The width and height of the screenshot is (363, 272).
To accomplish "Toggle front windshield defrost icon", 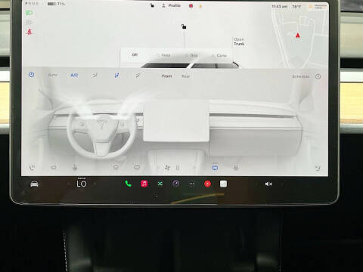I will (116, 167).
